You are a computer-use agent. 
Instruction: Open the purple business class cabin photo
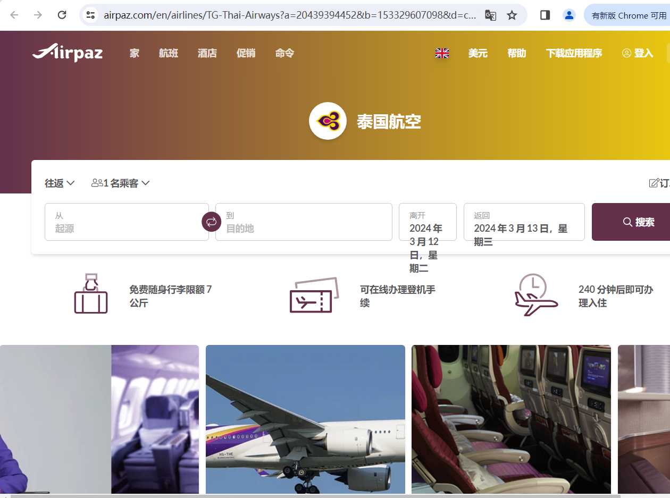[x=99, y=419]
